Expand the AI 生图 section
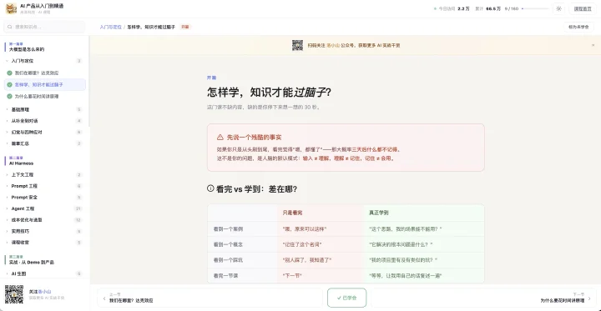Image resolution: width=601 pixels, height=311 pixels. [x=45, y=273]
